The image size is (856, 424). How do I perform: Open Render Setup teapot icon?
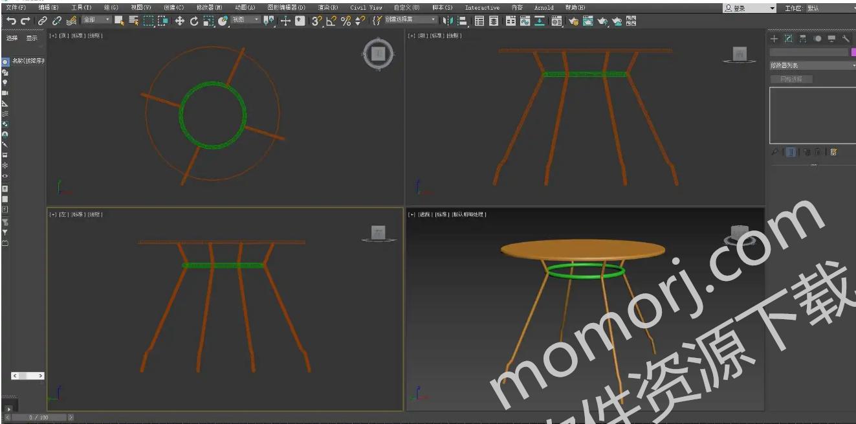[573, 21]
